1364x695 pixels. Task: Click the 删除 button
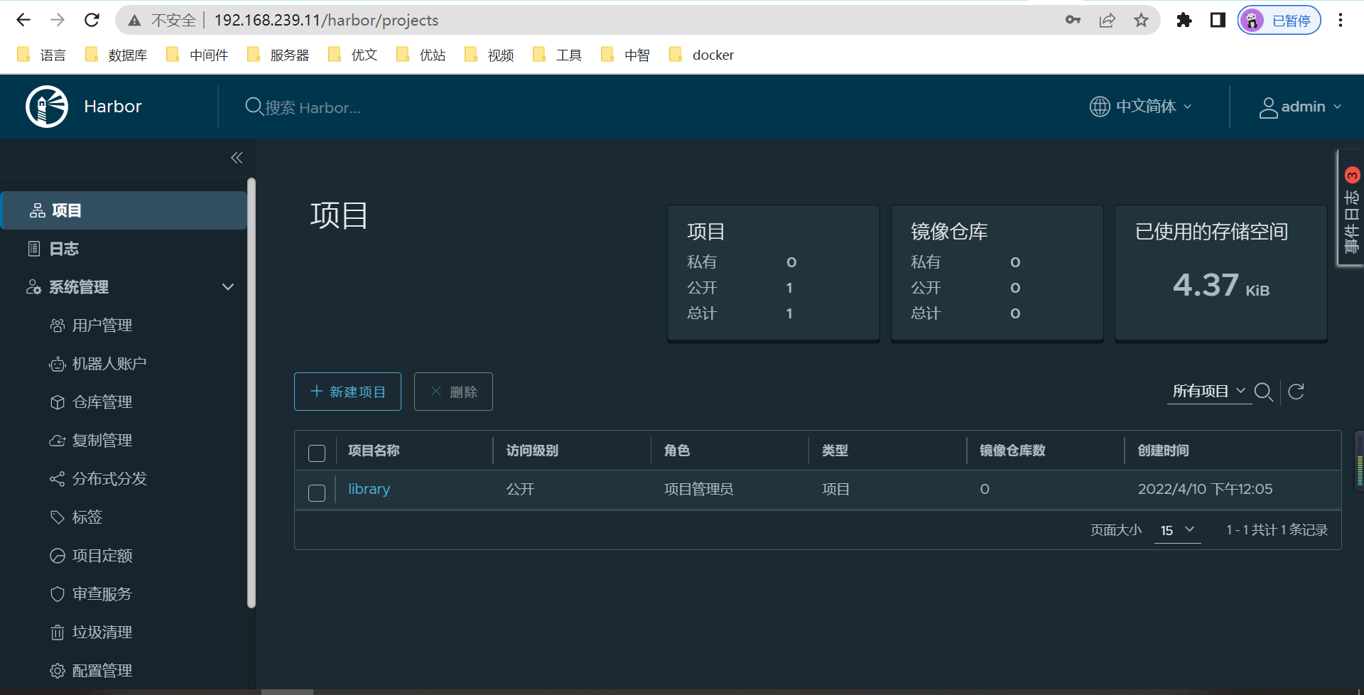click(x=453, y=392)
